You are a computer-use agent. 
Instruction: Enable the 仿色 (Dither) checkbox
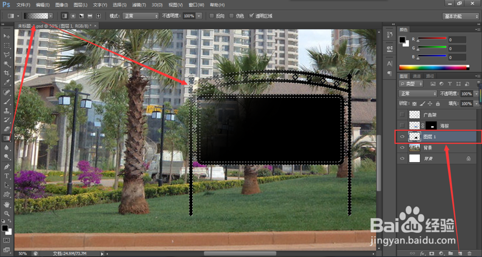click(231, 16)
